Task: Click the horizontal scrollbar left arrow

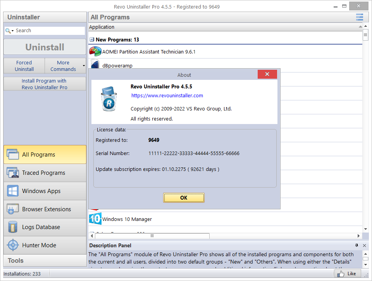Action: 92,236
